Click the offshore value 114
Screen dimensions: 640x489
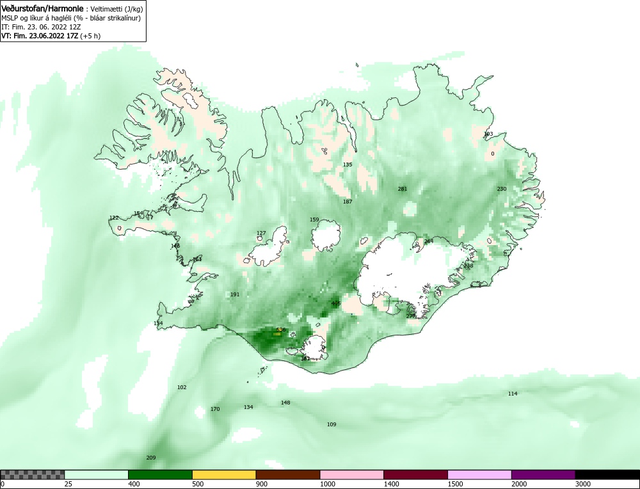pyautogui.click(x=513, y=394)
